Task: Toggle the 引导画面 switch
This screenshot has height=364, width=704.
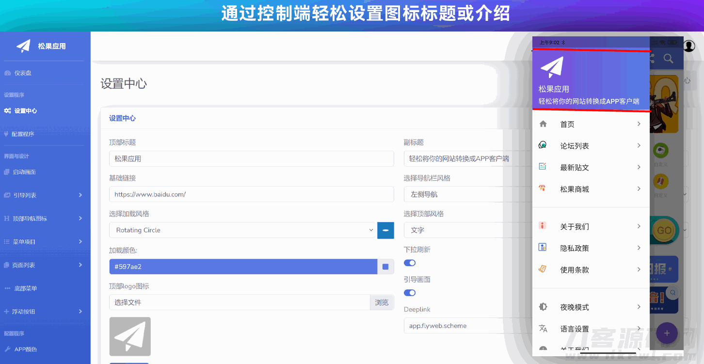Action: point(410,293)
